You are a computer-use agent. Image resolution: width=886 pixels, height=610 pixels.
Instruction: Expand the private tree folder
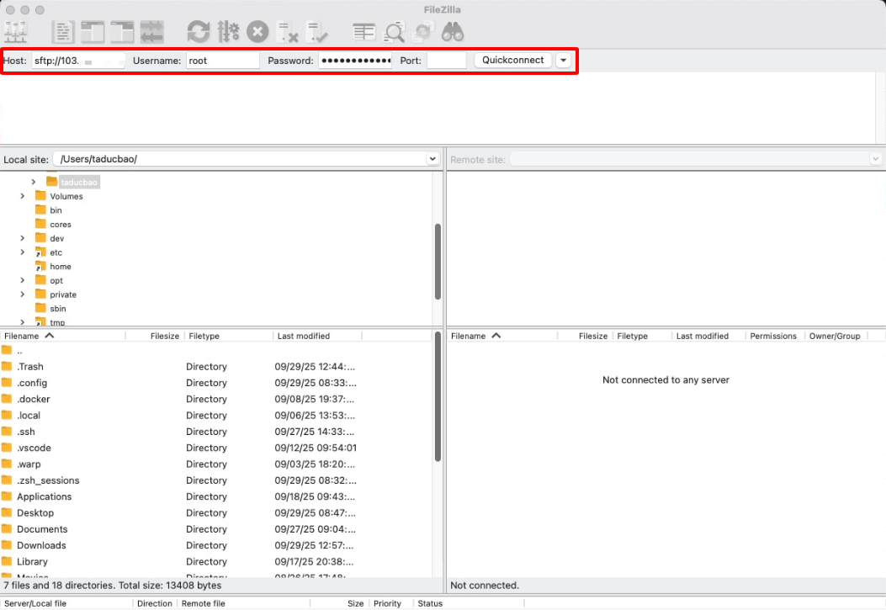pos(23,294)
